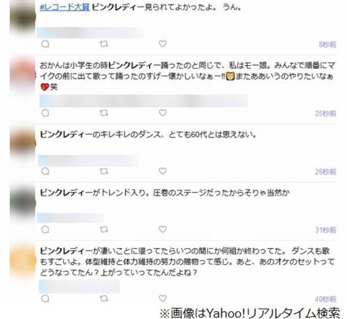Like the 40秒前 tweet

(x=163, y=298)
